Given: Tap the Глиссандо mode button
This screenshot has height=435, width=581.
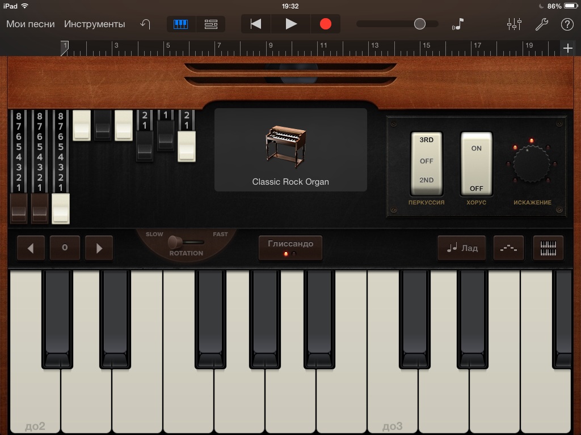Looking at the screenshot, I should (290, 248).
